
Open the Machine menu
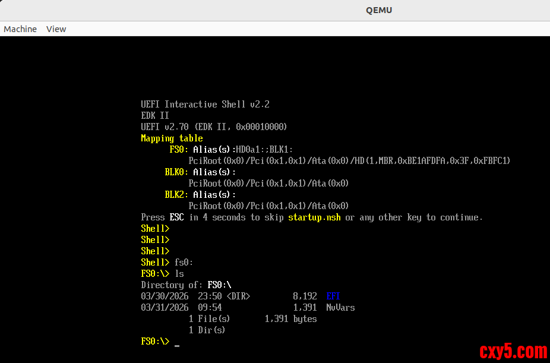click(20, 29)
